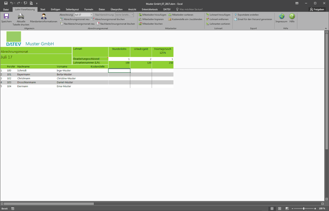Screen dimensions: 329x211
Task: Click the Freigeben share button
Action: pyautogui.click(x=317, y=10)
